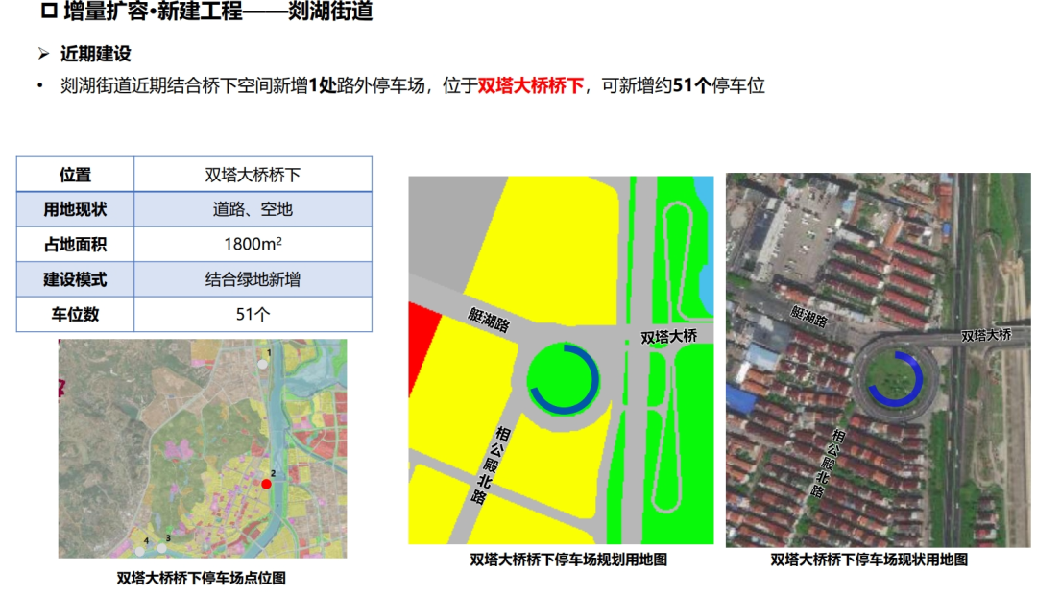Click the 相公殿北路 label on the satellite image
The image size is (1037, 596).
click(830, 464)
